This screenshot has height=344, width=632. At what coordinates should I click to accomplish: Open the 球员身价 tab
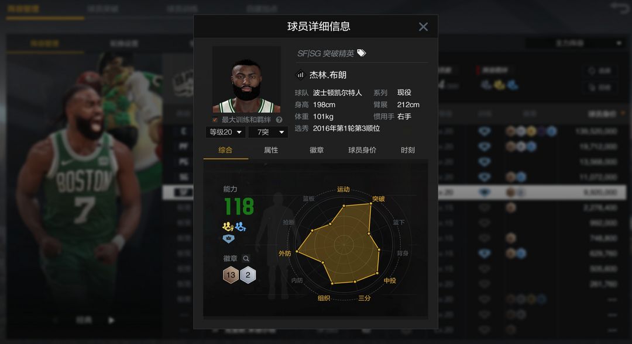pyautogui.click(x=362, y=150)
